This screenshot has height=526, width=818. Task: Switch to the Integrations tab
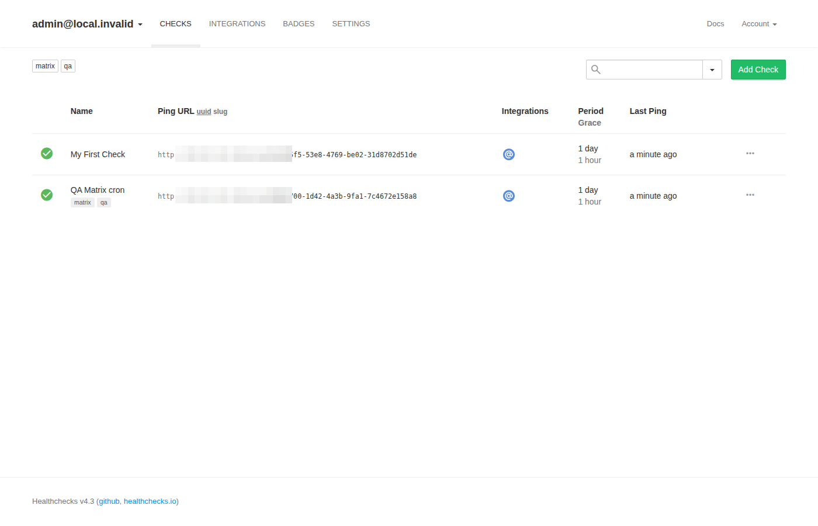click(x=237, y=24)
